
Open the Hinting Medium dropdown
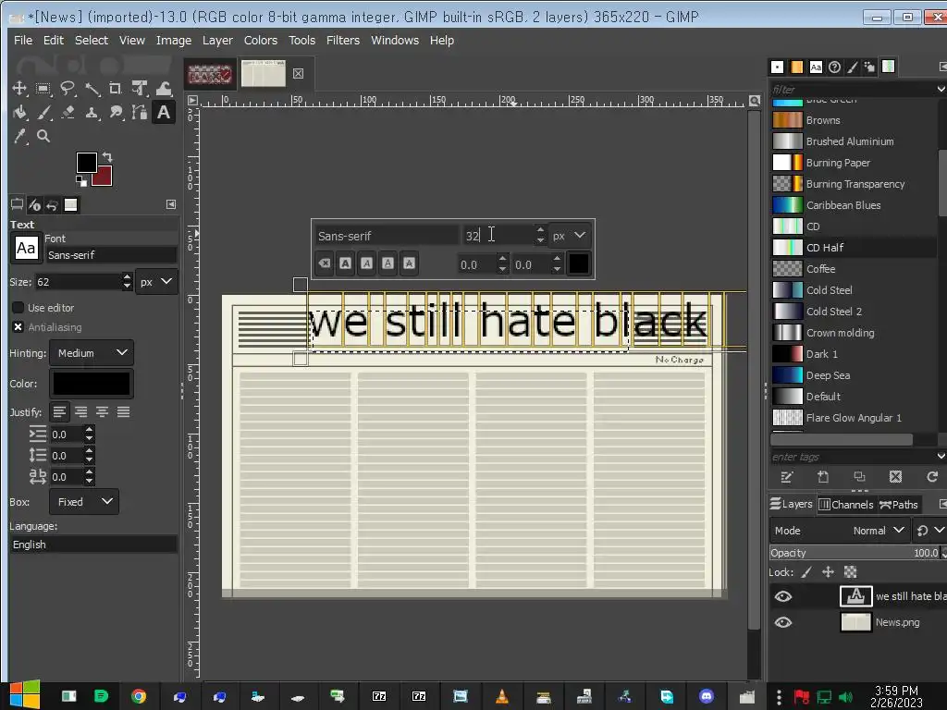[92, 352]
